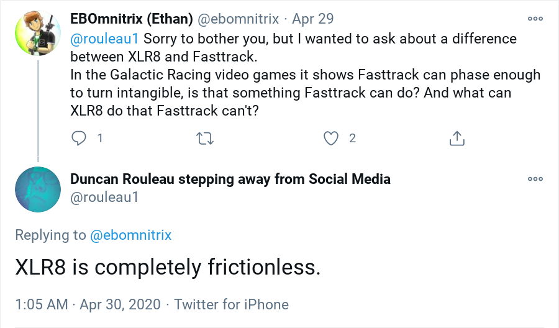Viewport: 559px width, 328px height.
Task: Click the share upload icon
Action: coord(457,138)
